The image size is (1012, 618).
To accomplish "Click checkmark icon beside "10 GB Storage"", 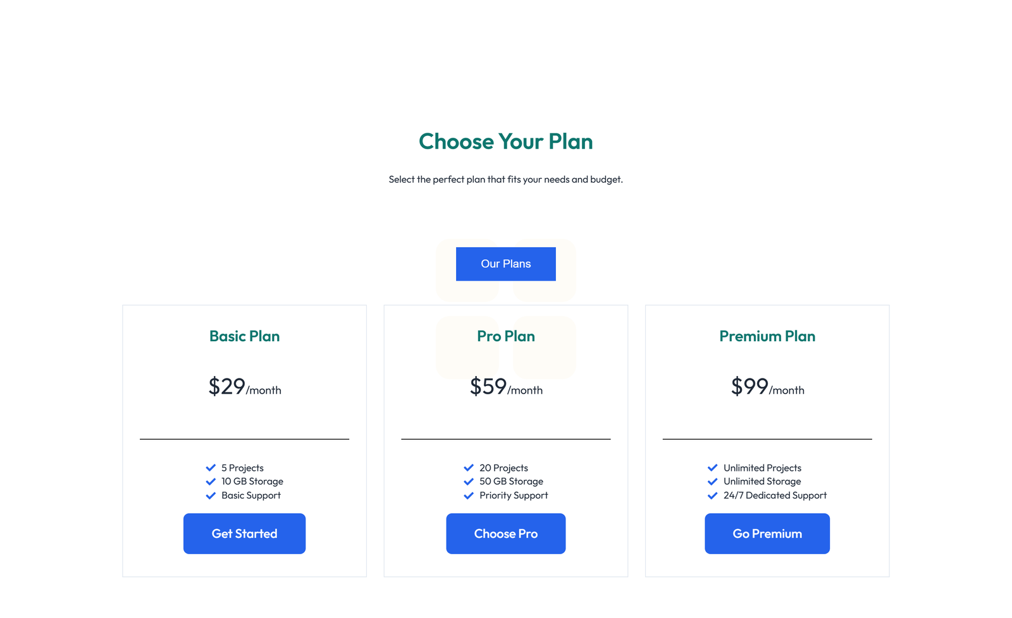I will [211, 482].
